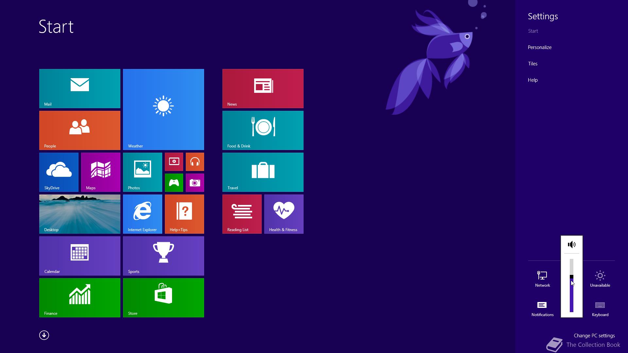
Task: Click the Unavailable brightness icon
Action: pos(600,279)
